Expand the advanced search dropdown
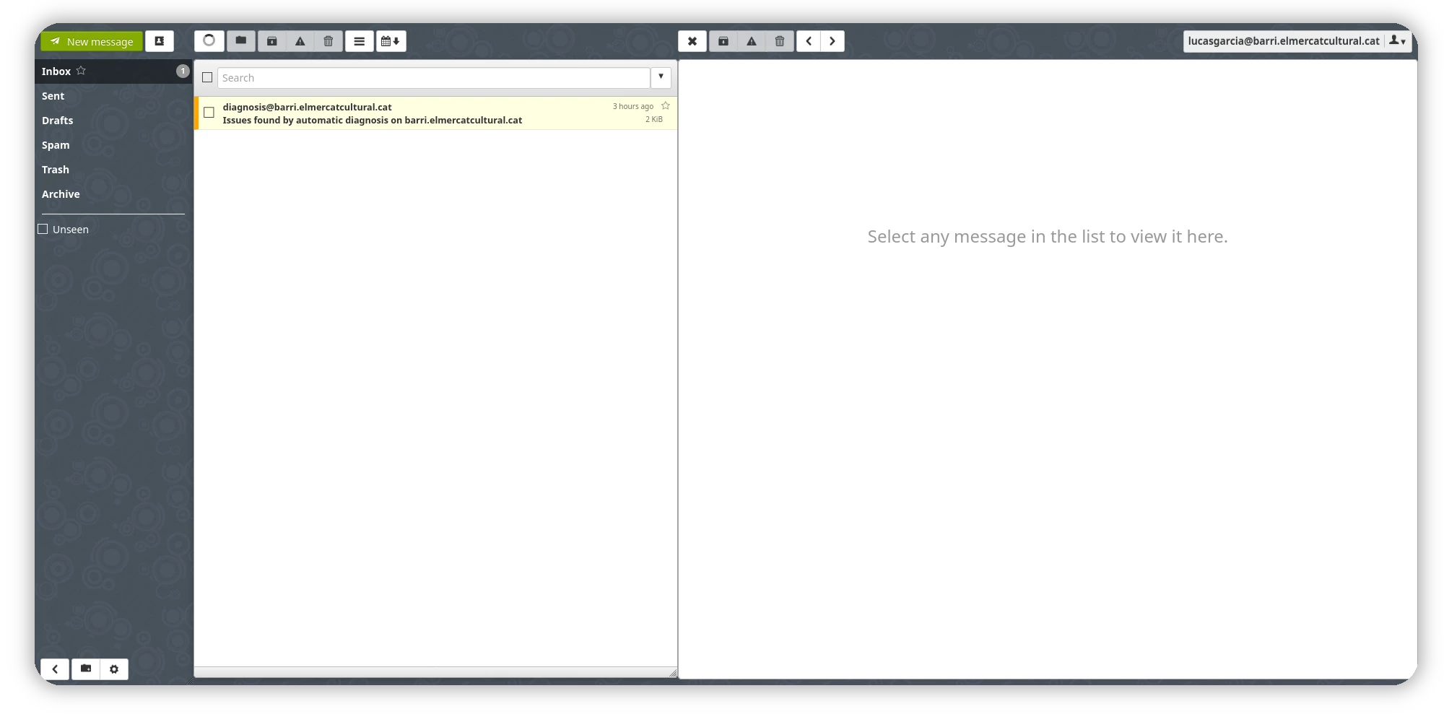 [x=661, y=77]
